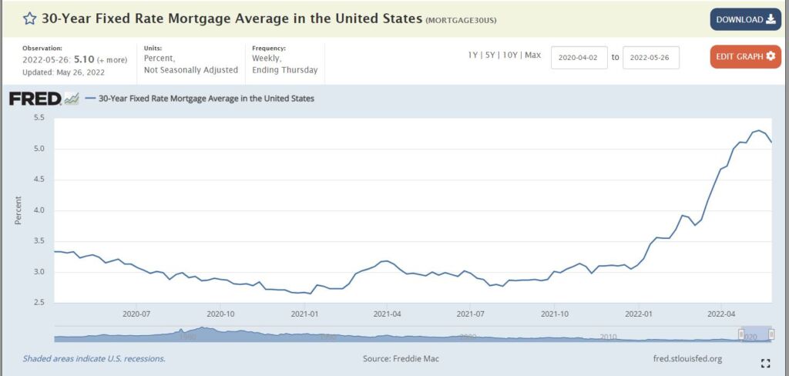Click the DOWNLOAD button
Screen dimensions: 789x376
pyautogui.click(x=745, y=19)
